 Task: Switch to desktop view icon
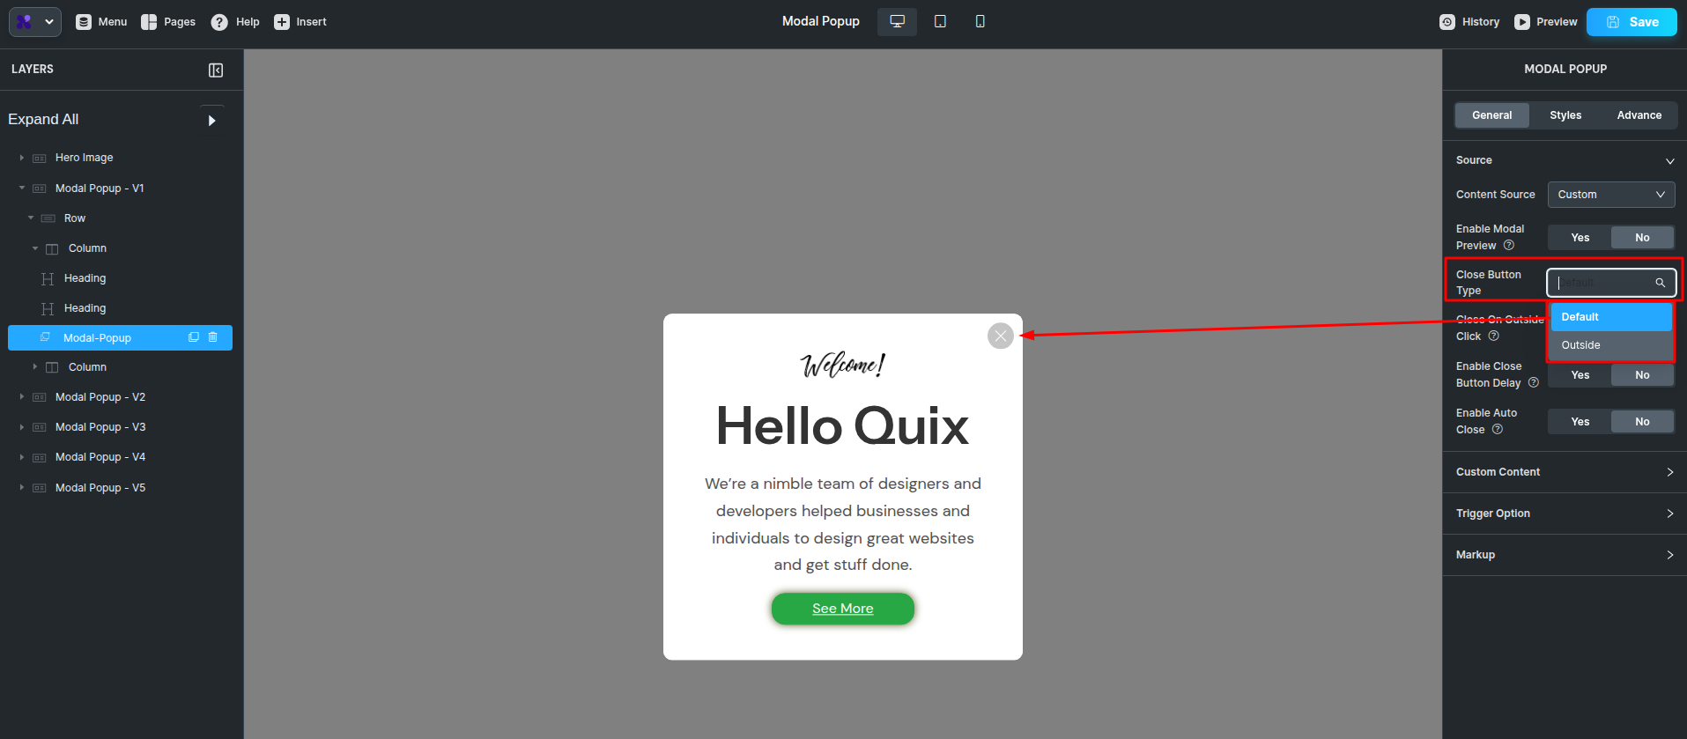pos(897,21)
